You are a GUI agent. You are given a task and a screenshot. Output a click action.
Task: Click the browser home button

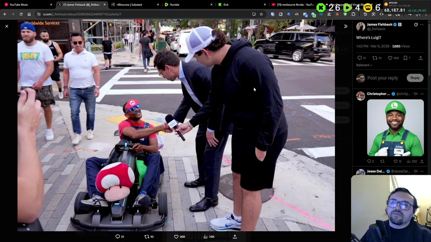click(x=29, y=14)
